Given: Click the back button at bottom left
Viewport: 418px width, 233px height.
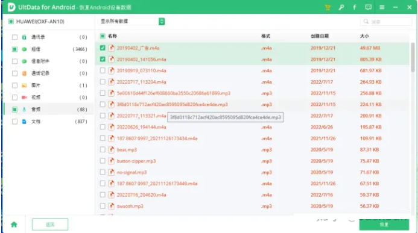Looking at the screenshot, I should point(50,225).
